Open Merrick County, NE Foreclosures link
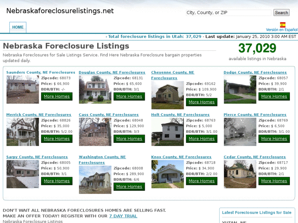The width and height of the screenshot is (298, 223). [x=39, y=115]
